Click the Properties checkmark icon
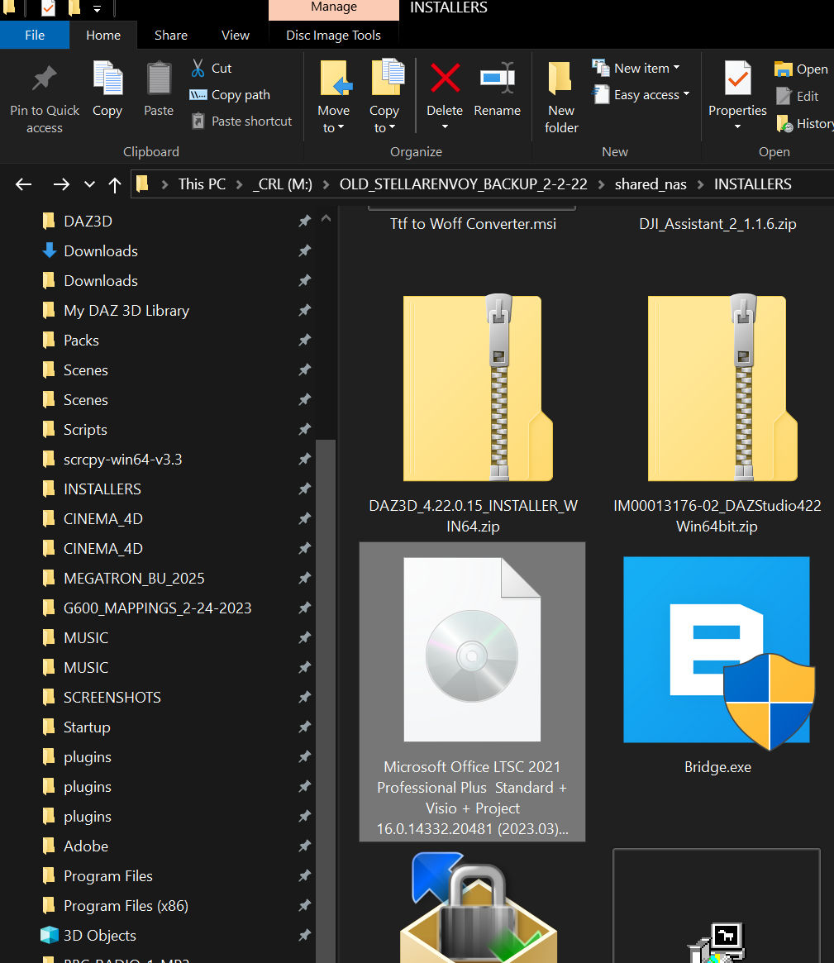The image size is (834, 963). point(737,78)
